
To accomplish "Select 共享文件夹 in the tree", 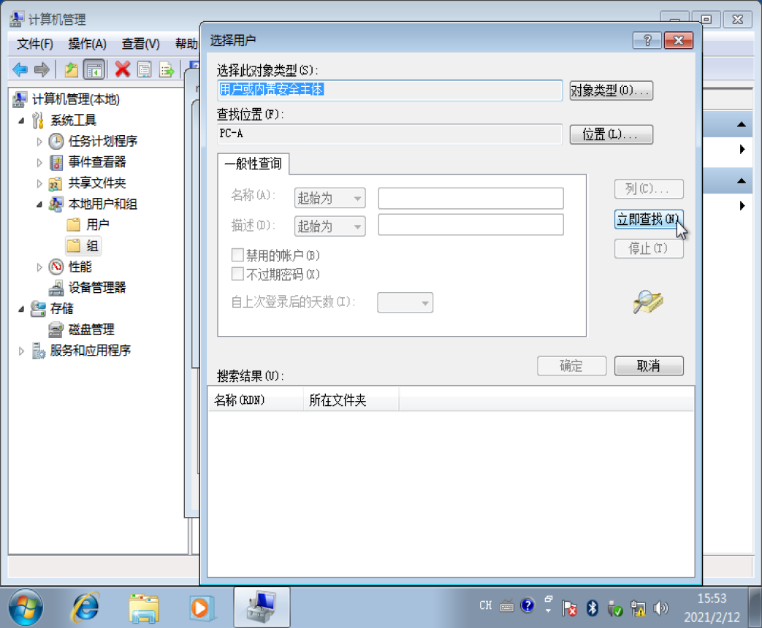I will pyautogui.click(x=96, y=183).
